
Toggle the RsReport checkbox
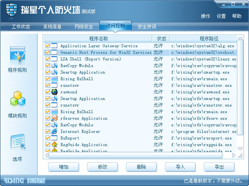coord(47,138)
